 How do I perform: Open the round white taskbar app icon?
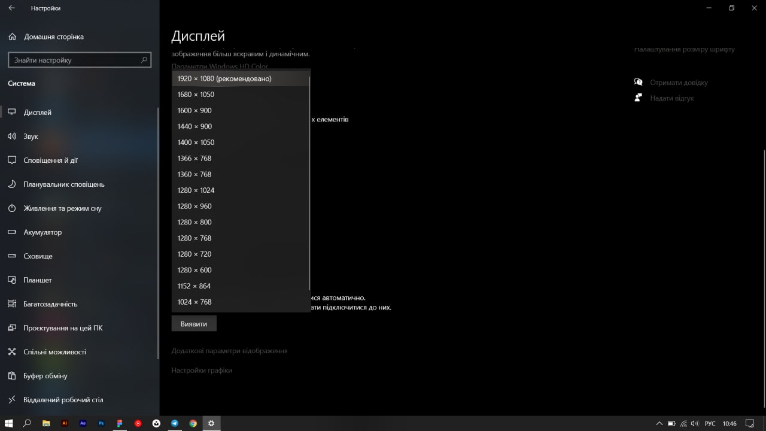point(156,423)
